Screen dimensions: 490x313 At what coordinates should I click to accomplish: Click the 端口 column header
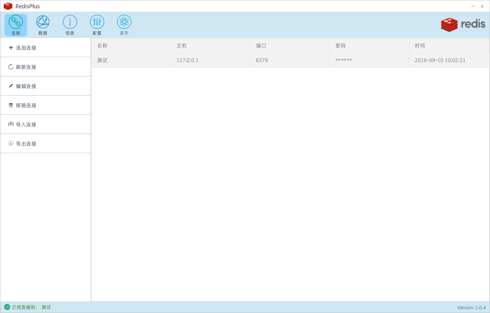pos(290,46)
